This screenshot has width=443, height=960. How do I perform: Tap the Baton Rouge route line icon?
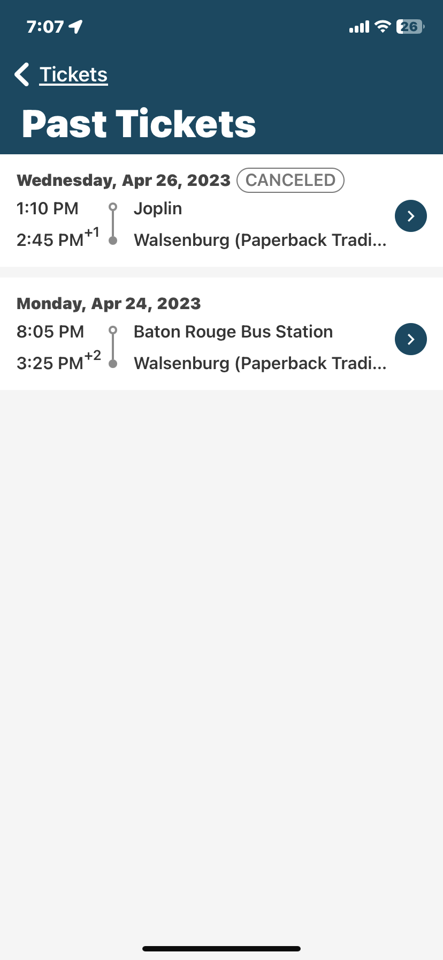pyautogui.click(x=113, y=347)
